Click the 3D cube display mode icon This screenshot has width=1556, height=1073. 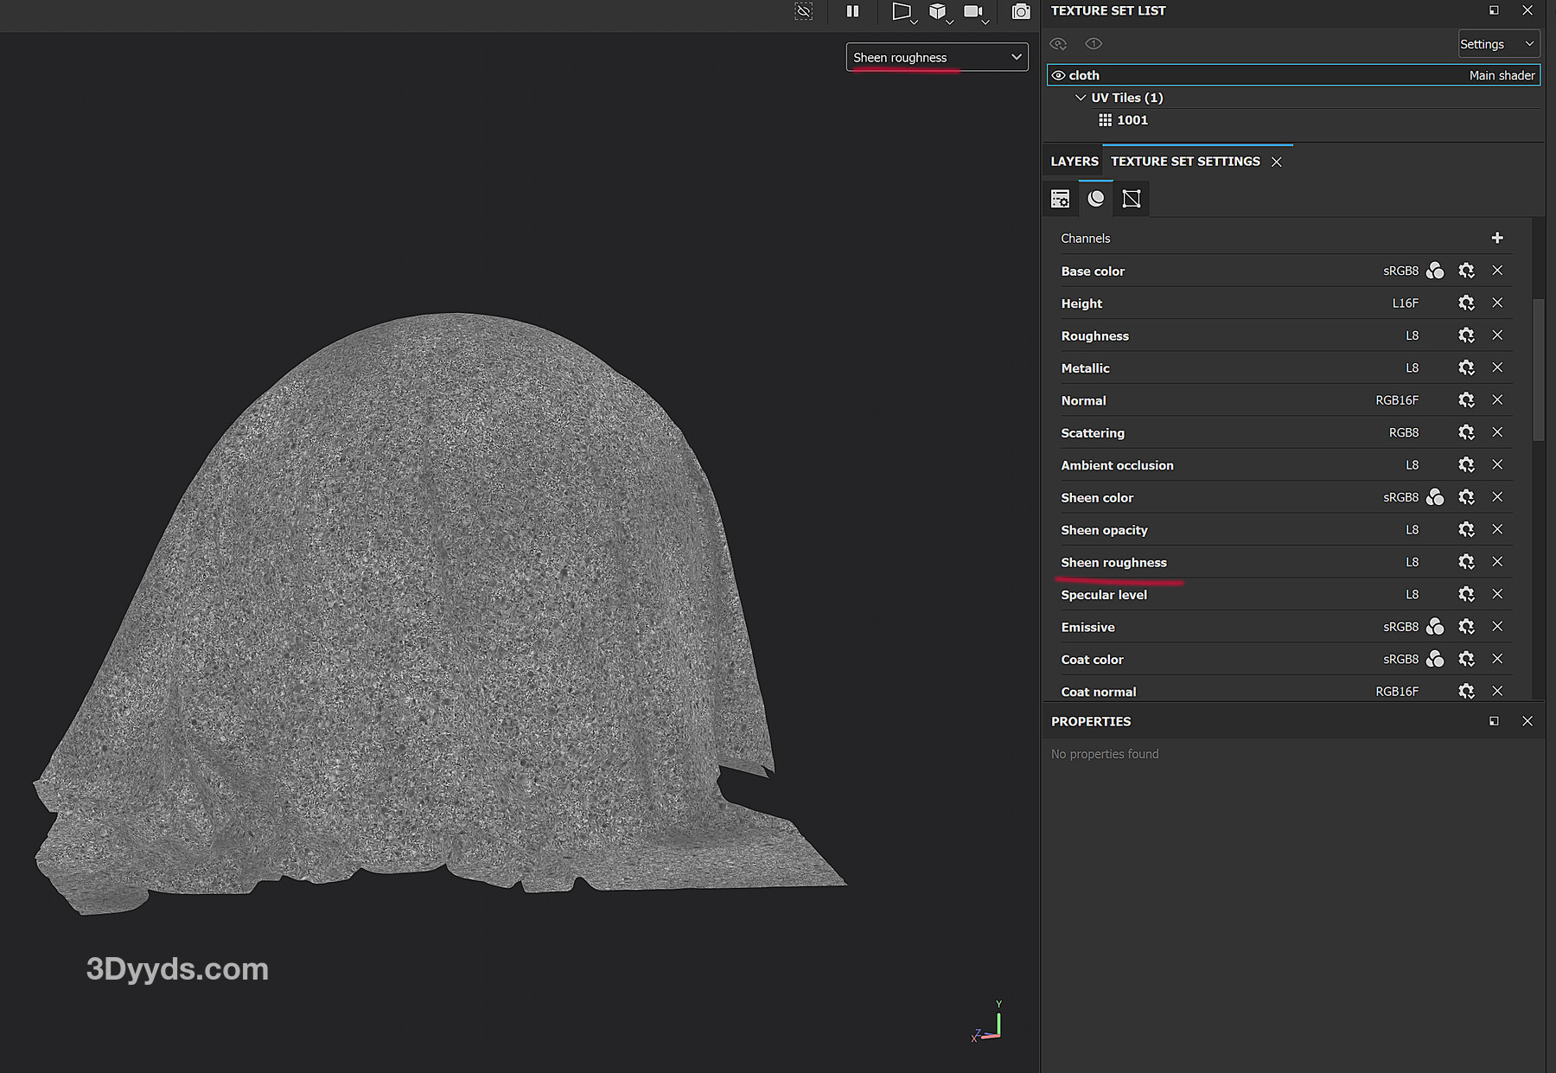click(x=937, y=11)
